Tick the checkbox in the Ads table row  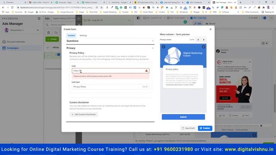pyautogui.click(x=47, y=56)
